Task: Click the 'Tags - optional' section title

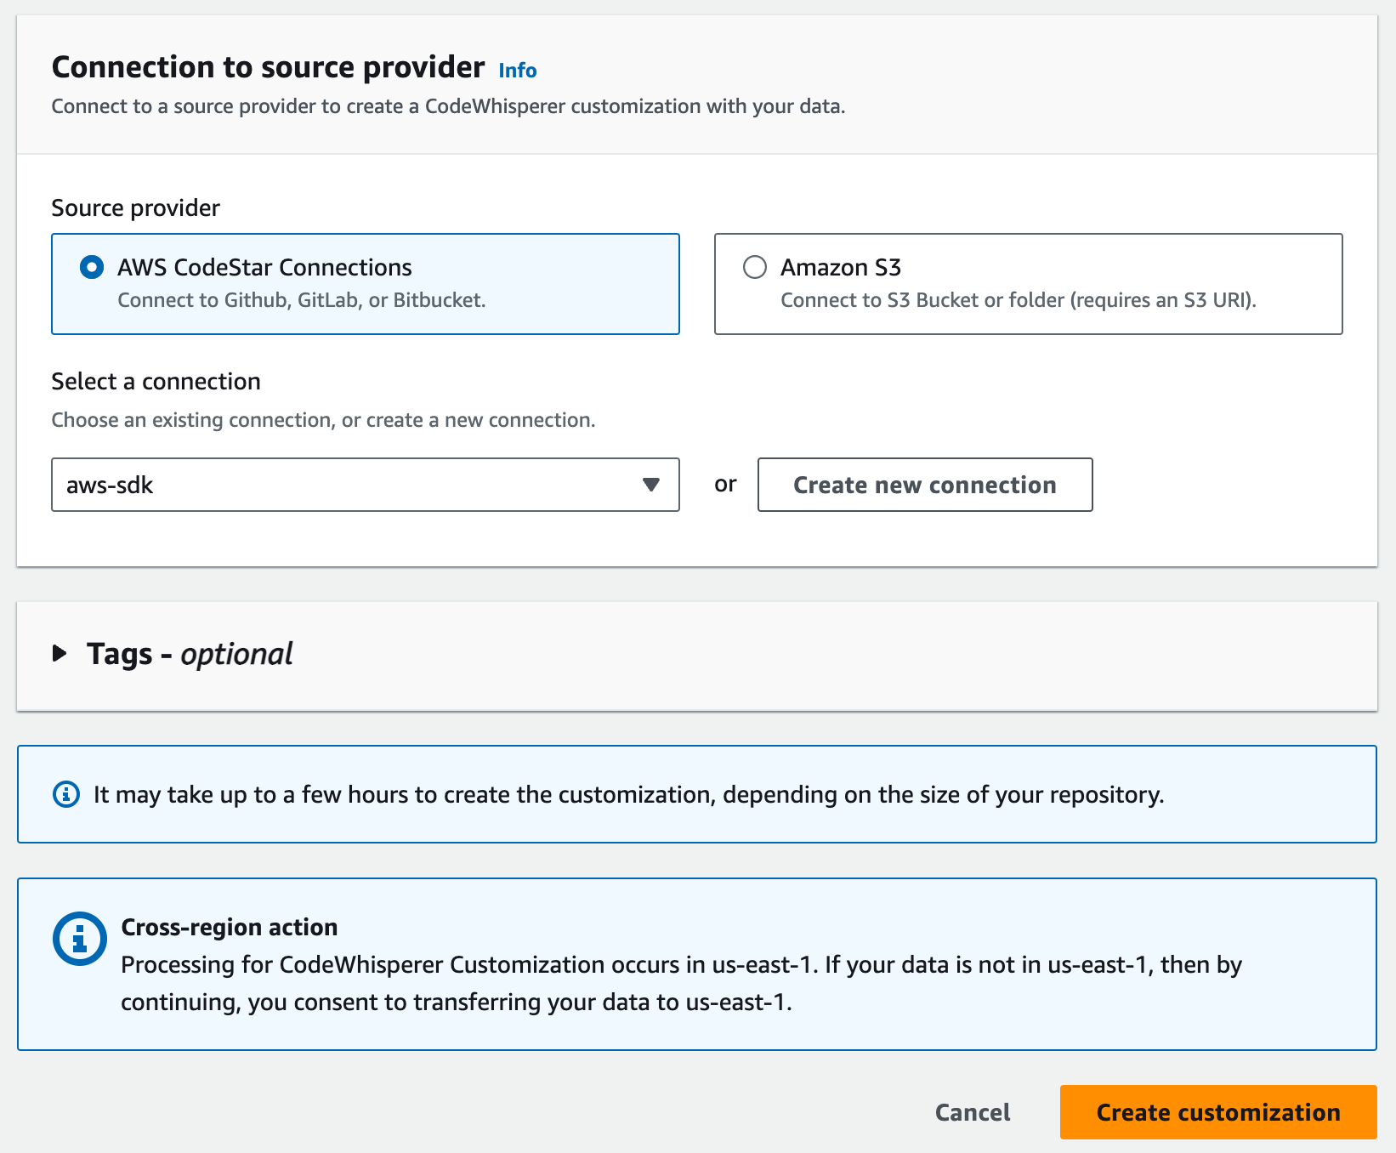Action: click(x=190, y=654)
